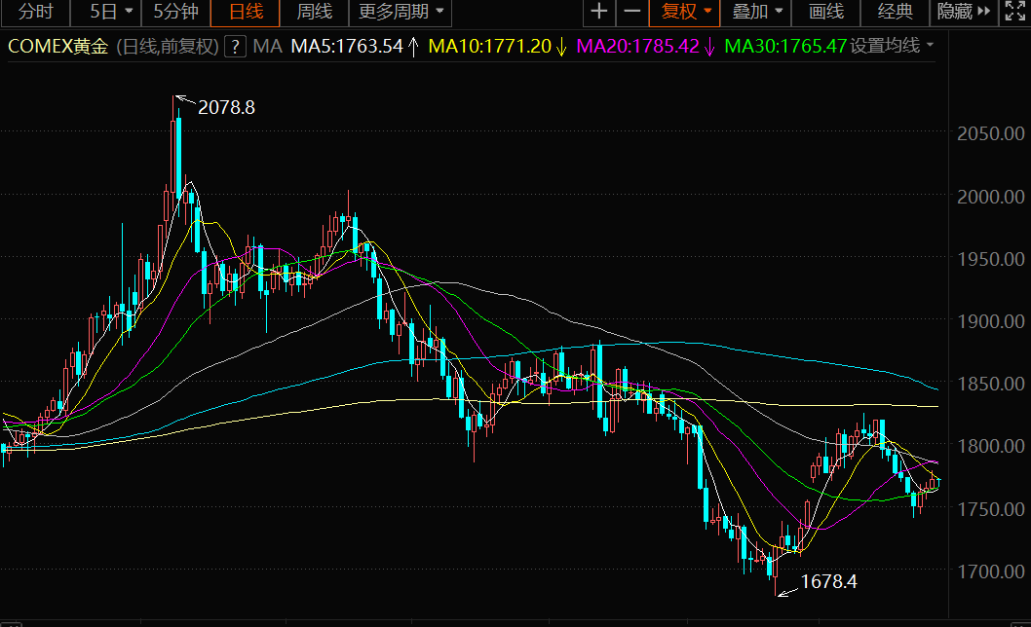The height and width of the screenshot is (627, 1031).
Task: Click the 1850.00 axis price label
Action: click(990, 384)
